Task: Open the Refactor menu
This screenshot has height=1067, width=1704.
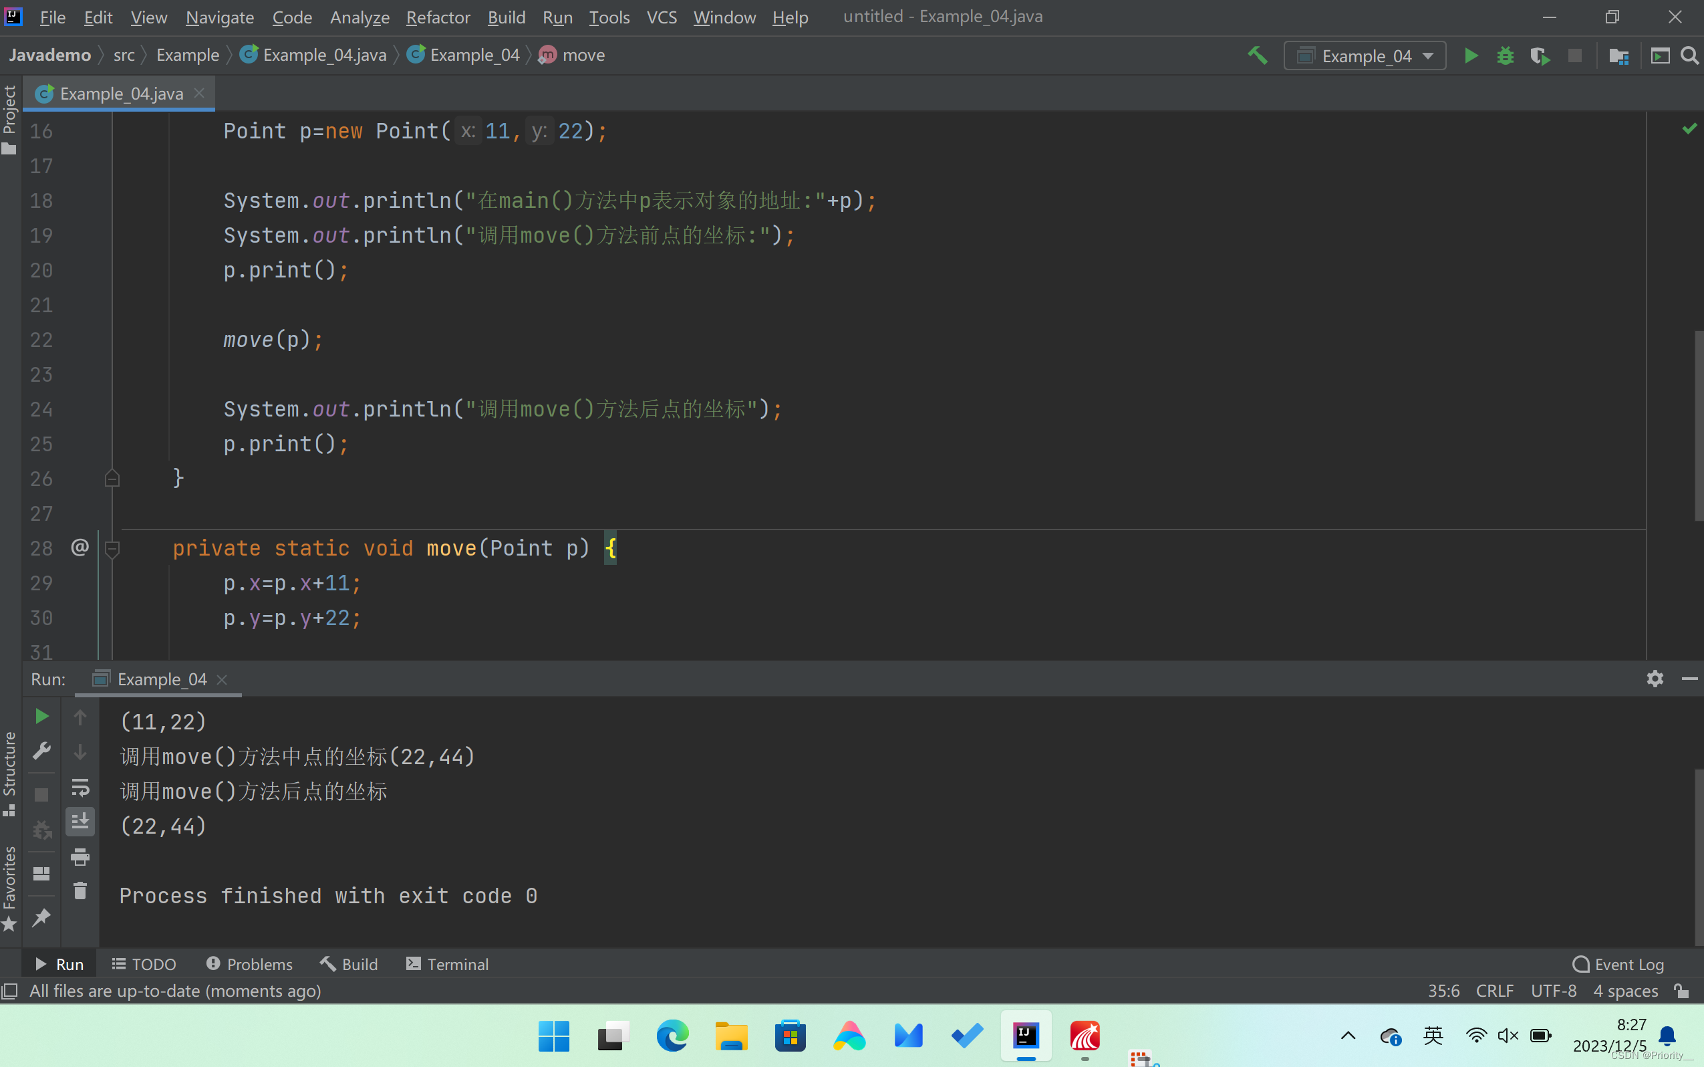Action: pos(437,17)
